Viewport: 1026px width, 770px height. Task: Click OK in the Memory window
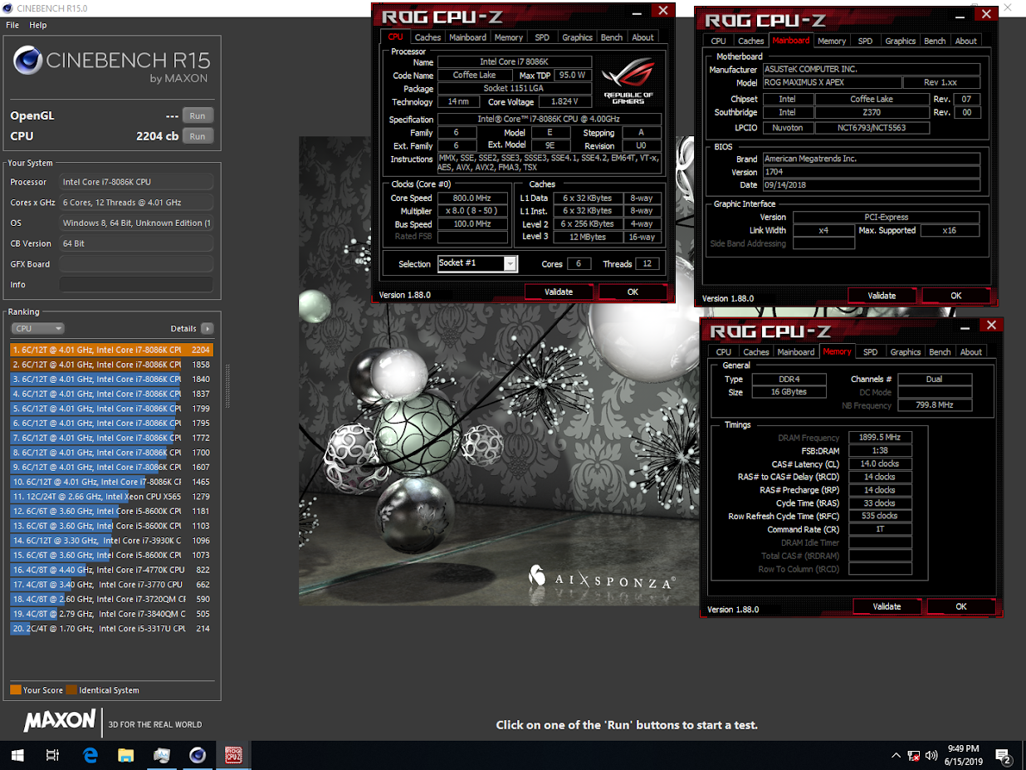coord(961,606)
